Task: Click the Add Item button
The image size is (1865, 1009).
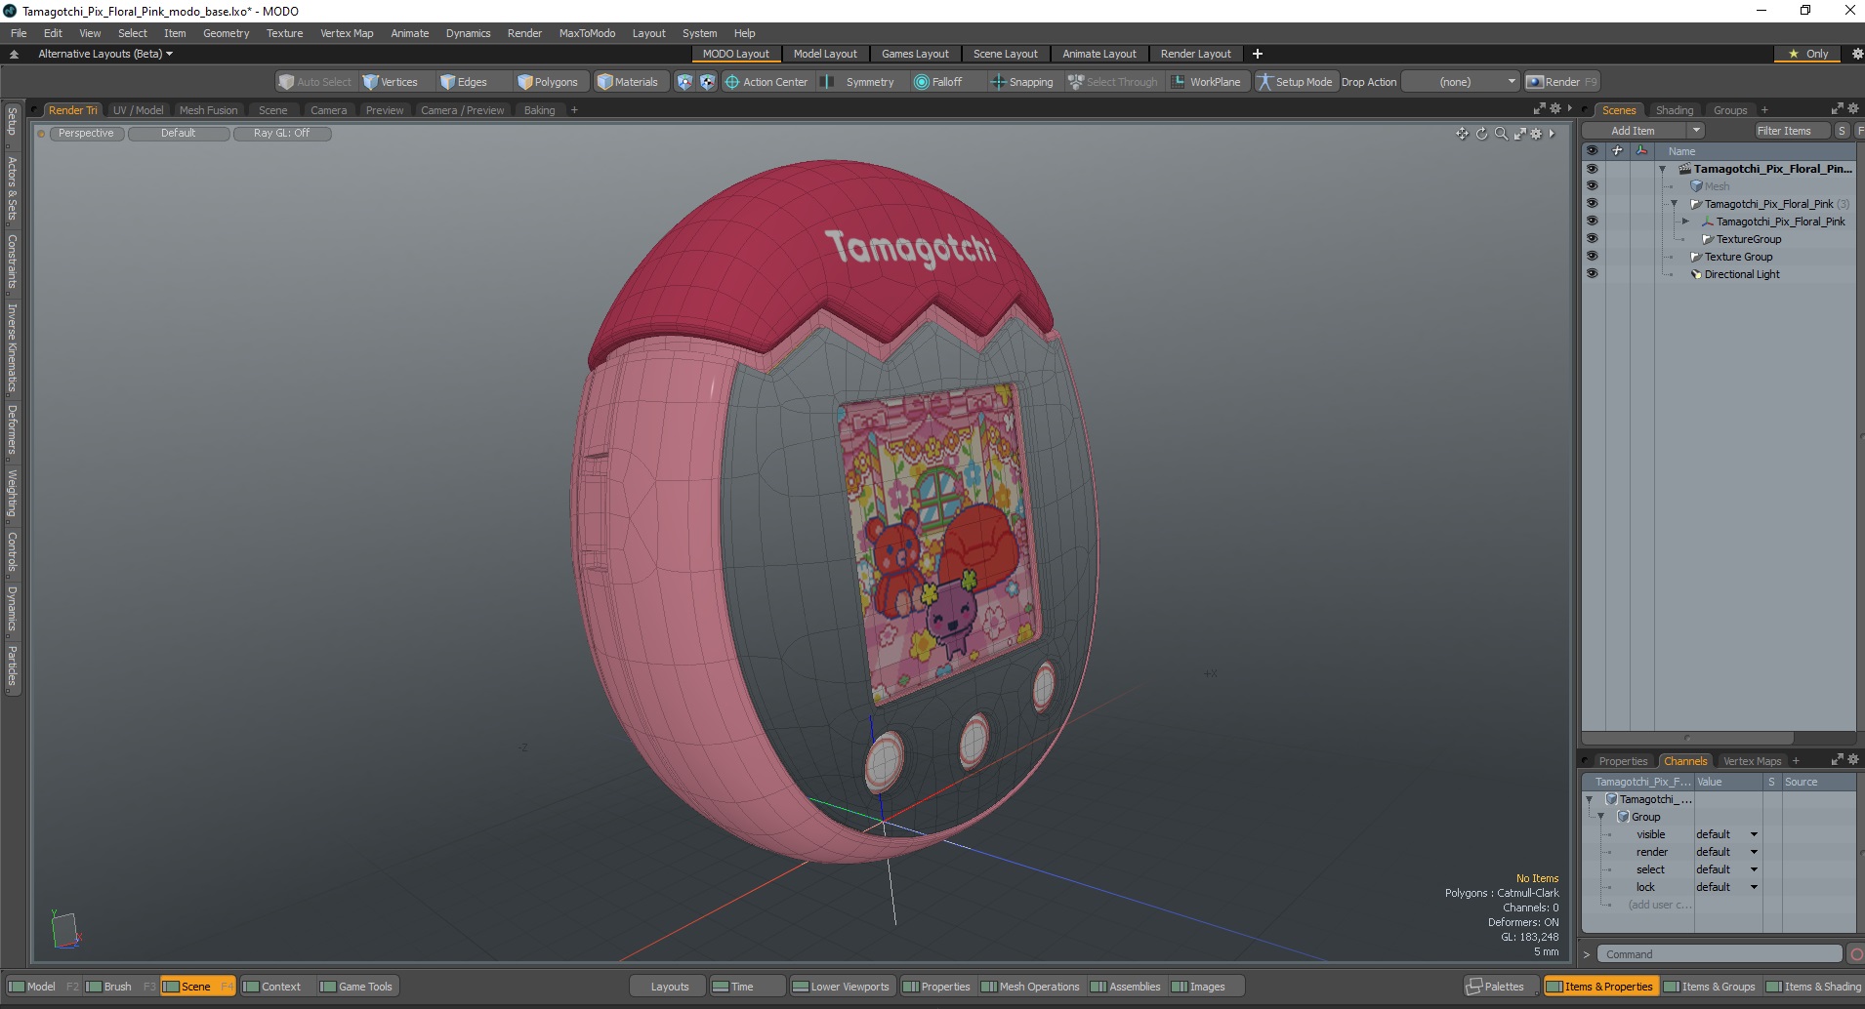Action: (x=1633, y=131)
